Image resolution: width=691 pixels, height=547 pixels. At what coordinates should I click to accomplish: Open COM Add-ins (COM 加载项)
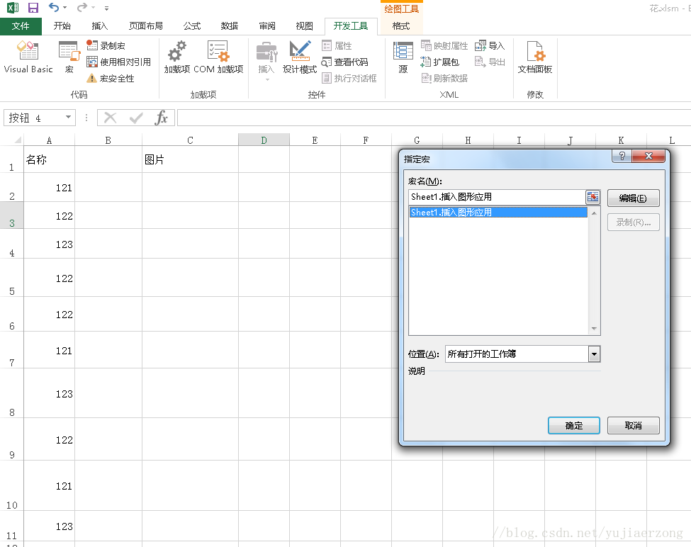(x=218, y=57)
